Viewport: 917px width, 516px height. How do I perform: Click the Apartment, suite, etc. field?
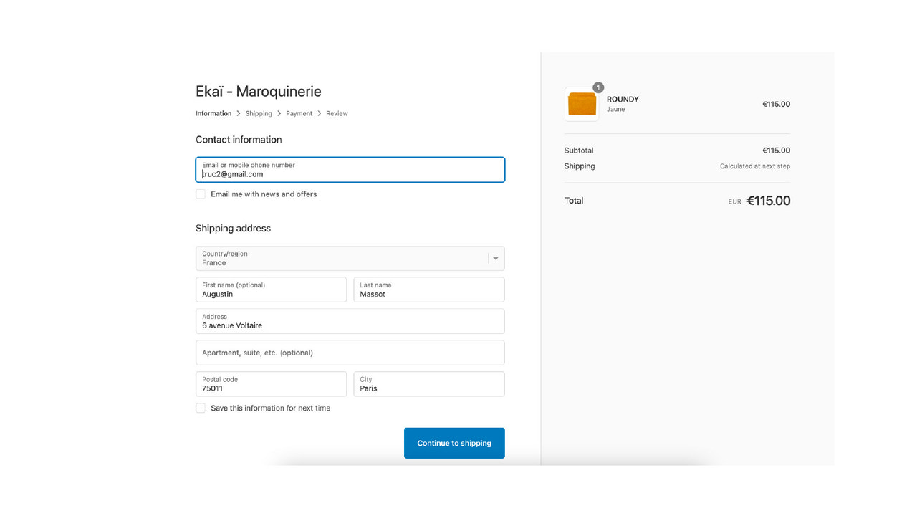click(x=350, y=353)
